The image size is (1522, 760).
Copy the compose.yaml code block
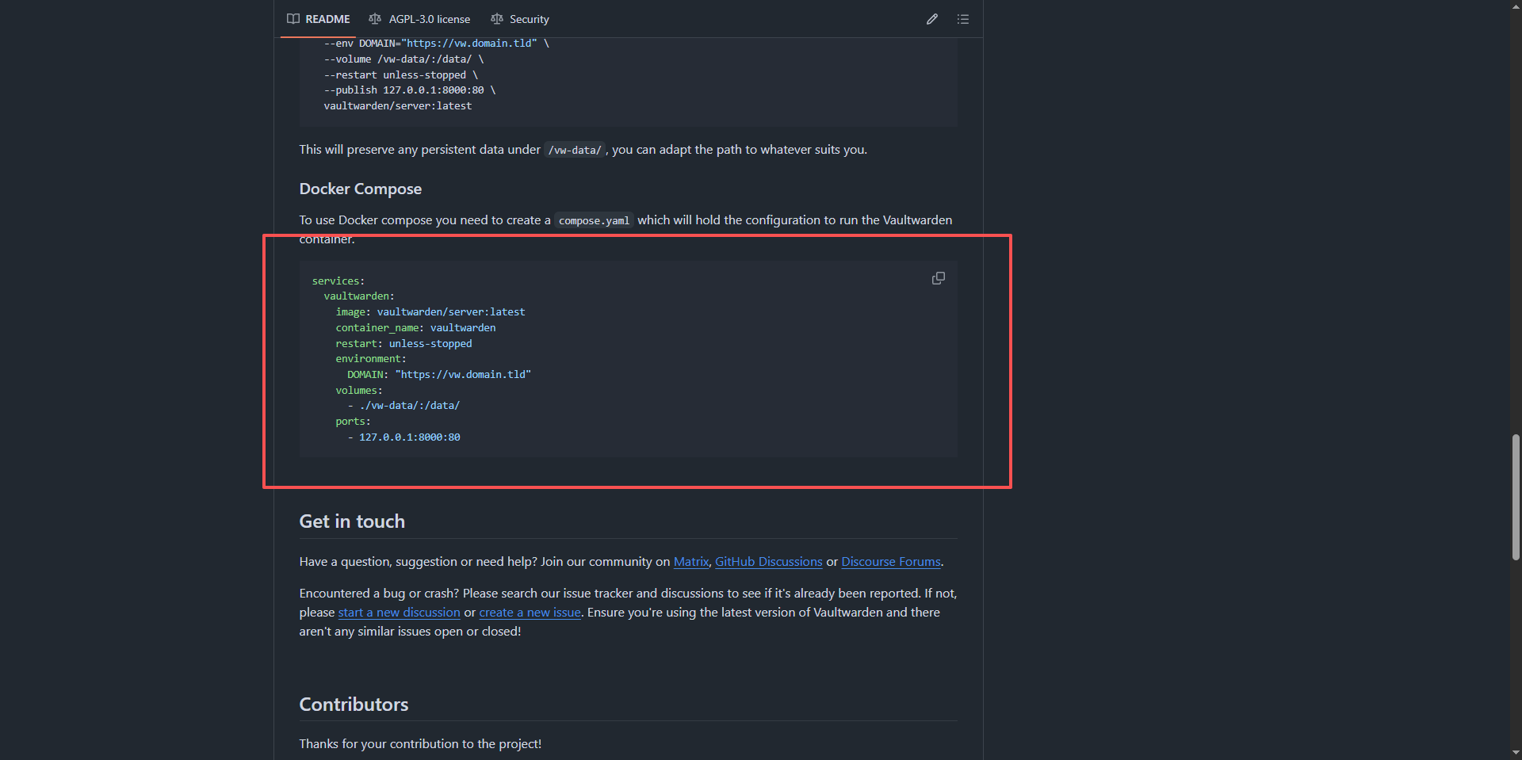tap(939, 278)
